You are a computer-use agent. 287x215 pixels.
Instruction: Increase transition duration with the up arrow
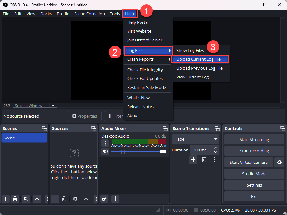pos(216,148)
